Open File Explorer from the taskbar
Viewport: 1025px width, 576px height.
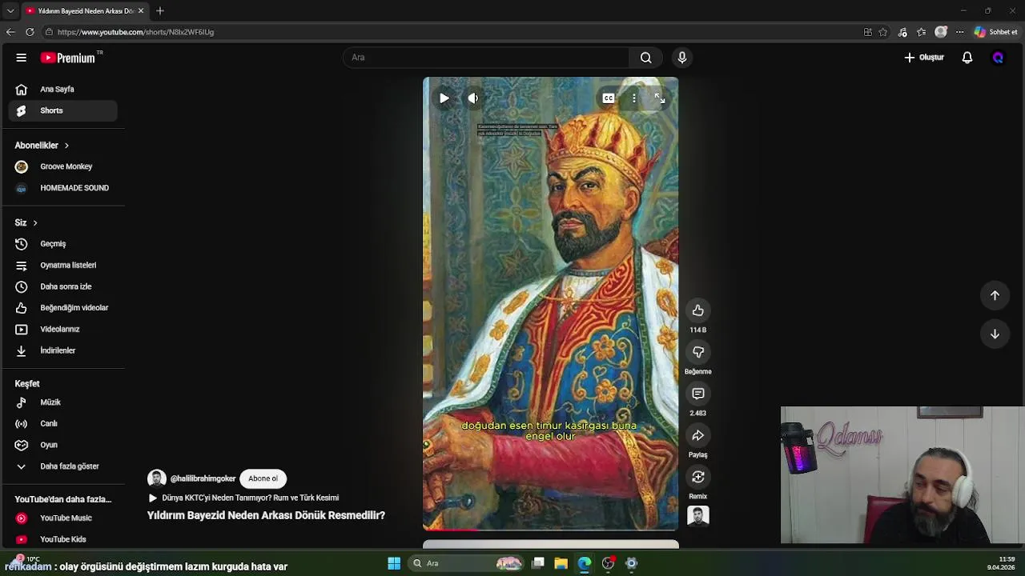[x=561, y=563]
